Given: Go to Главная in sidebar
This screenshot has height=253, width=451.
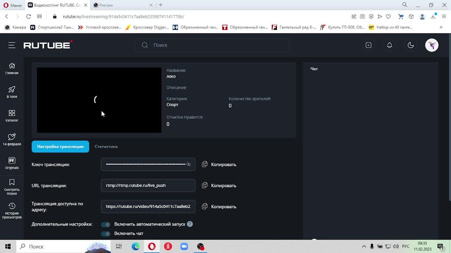Looking at the screenshot, I should [12, 69].
